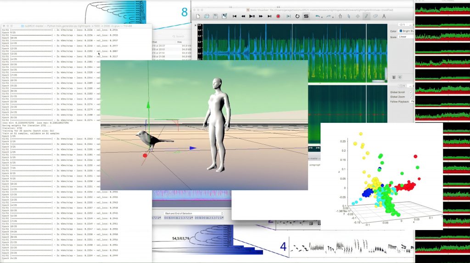Open the Follow Playback dropdown
The width and height of the screenshot is (470, 263).
(412, 101)
